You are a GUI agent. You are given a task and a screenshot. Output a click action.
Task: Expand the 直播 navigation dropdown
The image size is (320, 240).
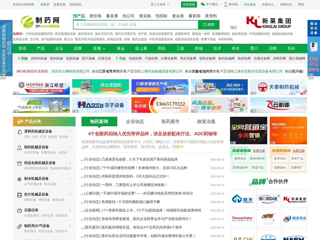click(99, 48)
